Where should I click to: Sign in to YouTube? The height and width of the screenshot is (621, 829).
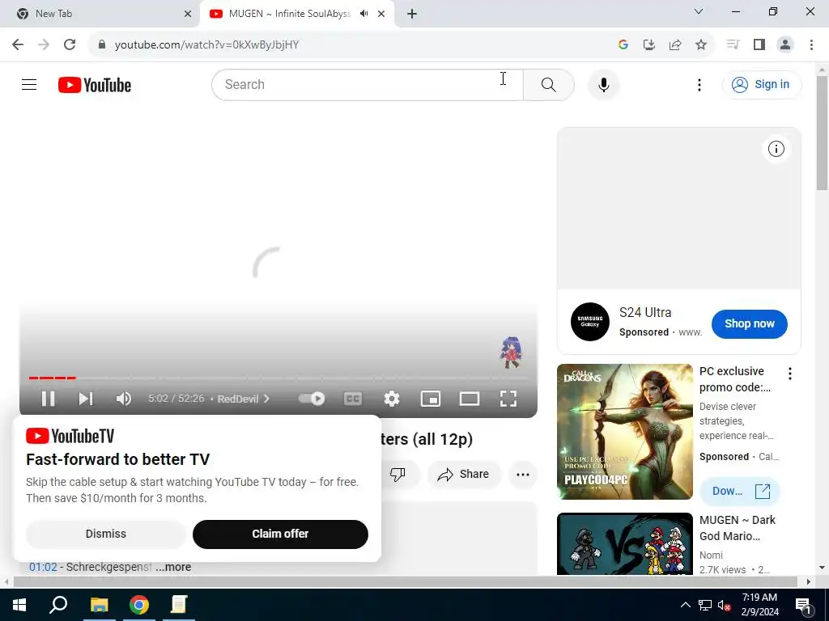pyautogui.click(x=761, y=84)
